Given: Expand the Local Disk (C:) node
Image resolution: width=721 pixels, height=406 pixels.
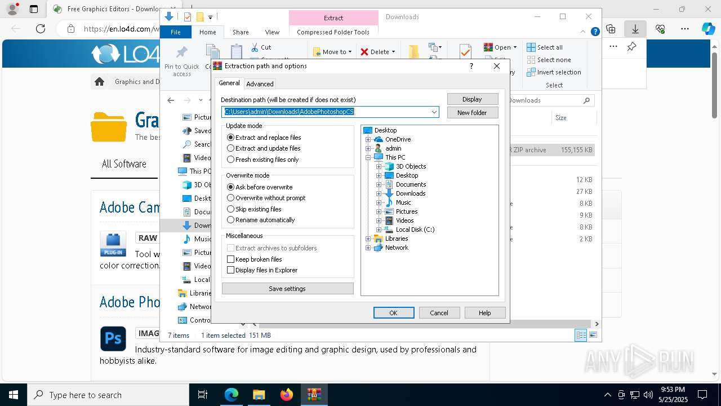Looking at the screenshot, I should [x=379, y=230].
